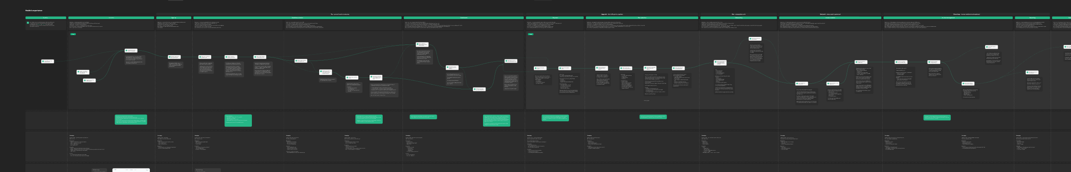Click the icon on the step card in the first journey column
1071x172 pixels.
[x=43, y=61]
